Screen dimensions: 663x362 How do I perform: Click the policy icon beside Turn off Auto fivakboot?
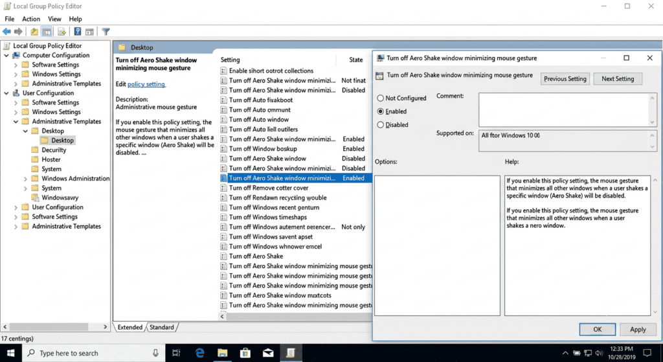(x=223, y=100)
